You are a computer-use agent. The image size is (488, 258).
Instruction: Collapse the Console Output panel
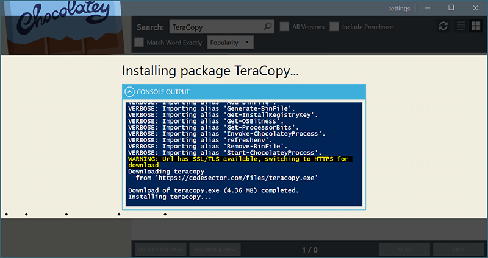coord(129,92)
